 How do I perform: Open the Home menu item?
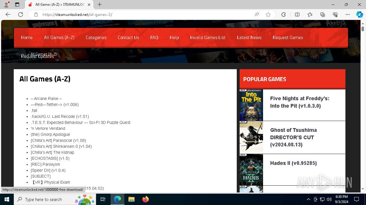pos(27,38)
